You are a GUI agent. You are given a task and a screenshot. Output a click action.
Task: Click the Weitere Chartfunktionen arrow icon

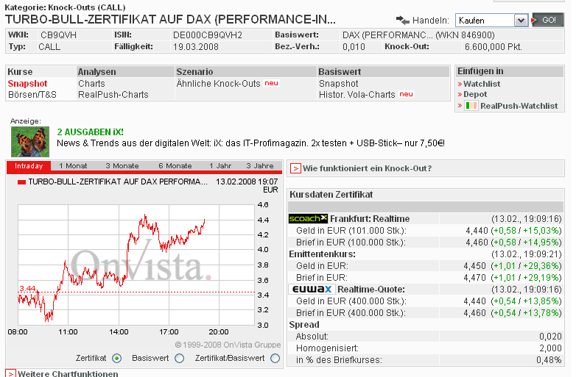(x=10, y=374)
